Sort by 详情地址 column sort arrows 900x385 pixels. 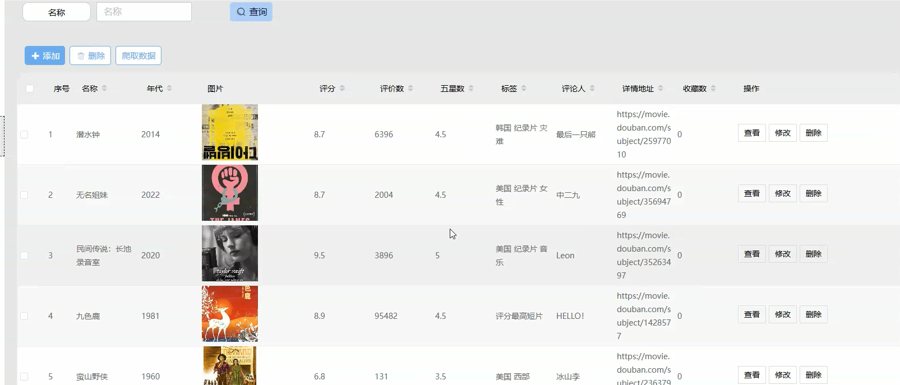pos(661,89)
